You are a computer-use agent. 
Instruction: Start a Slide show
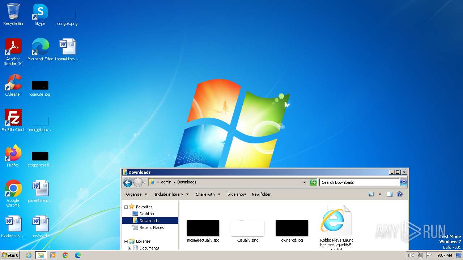click(237, 194)
